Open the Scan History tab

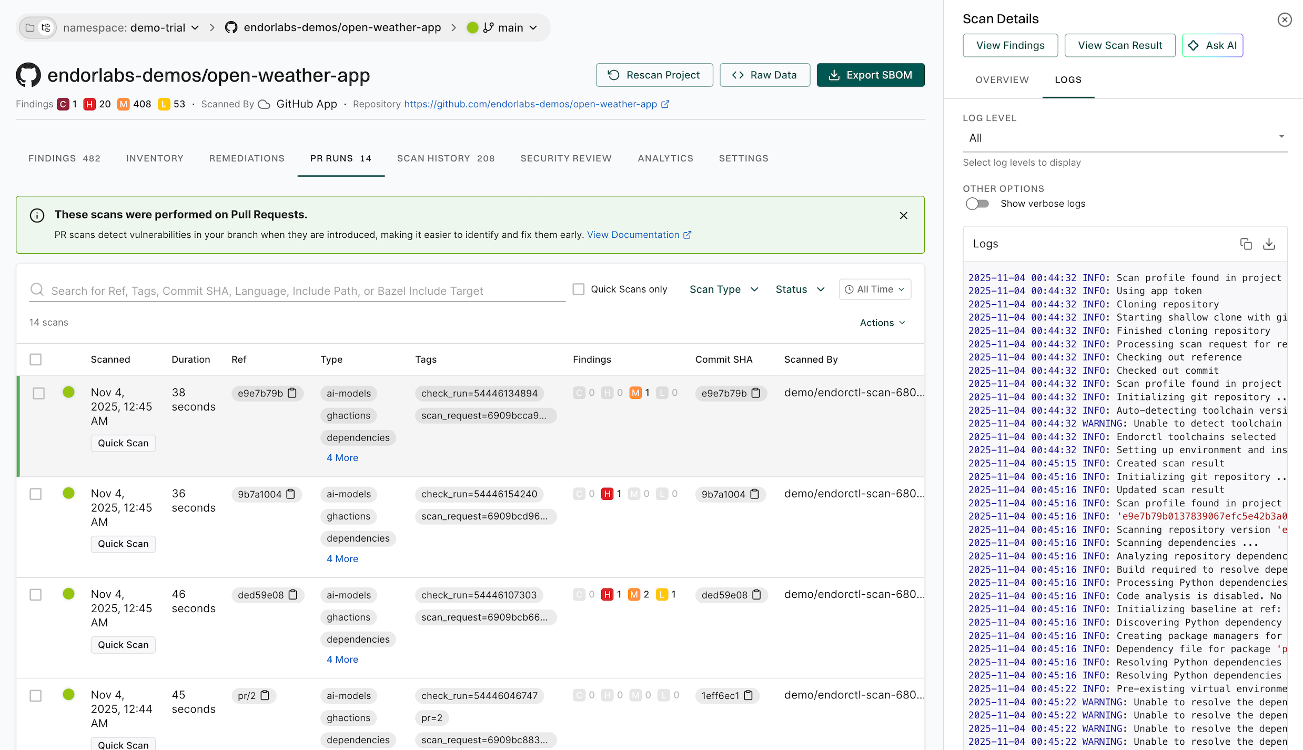click(x=446, y=158)
